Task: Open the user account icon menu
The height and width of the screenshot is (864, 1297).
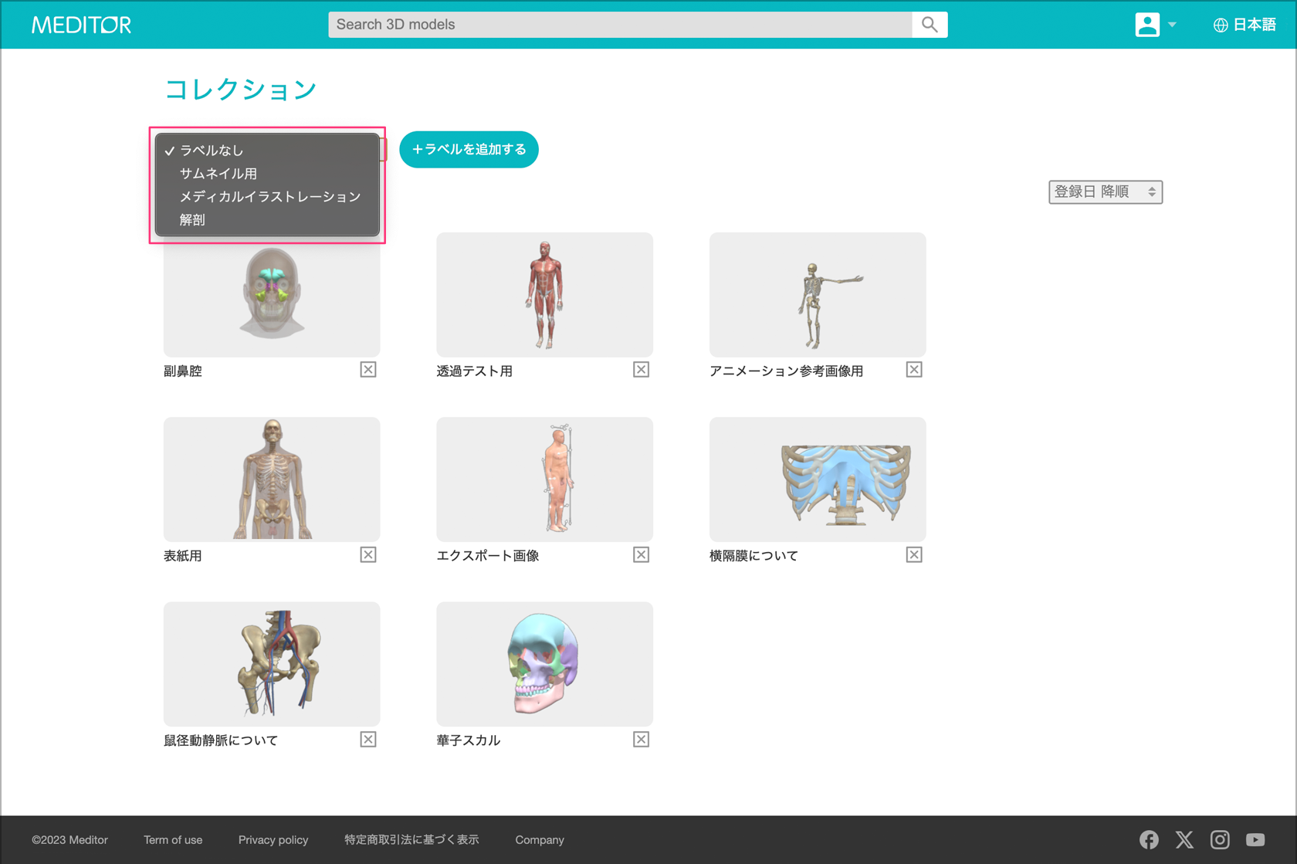Action: 1147,25
